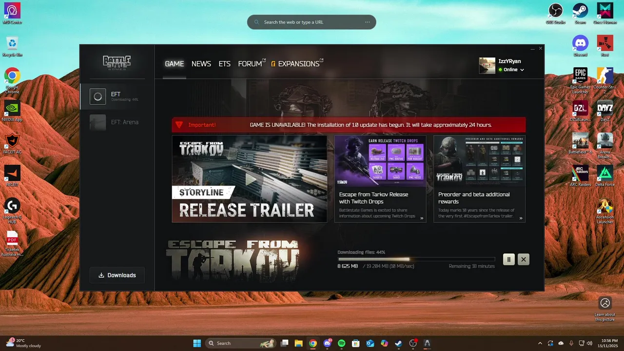Open DayZ desktop shortcut
Image resolution: width=624 pixels, height=351 pixels.
605,111
